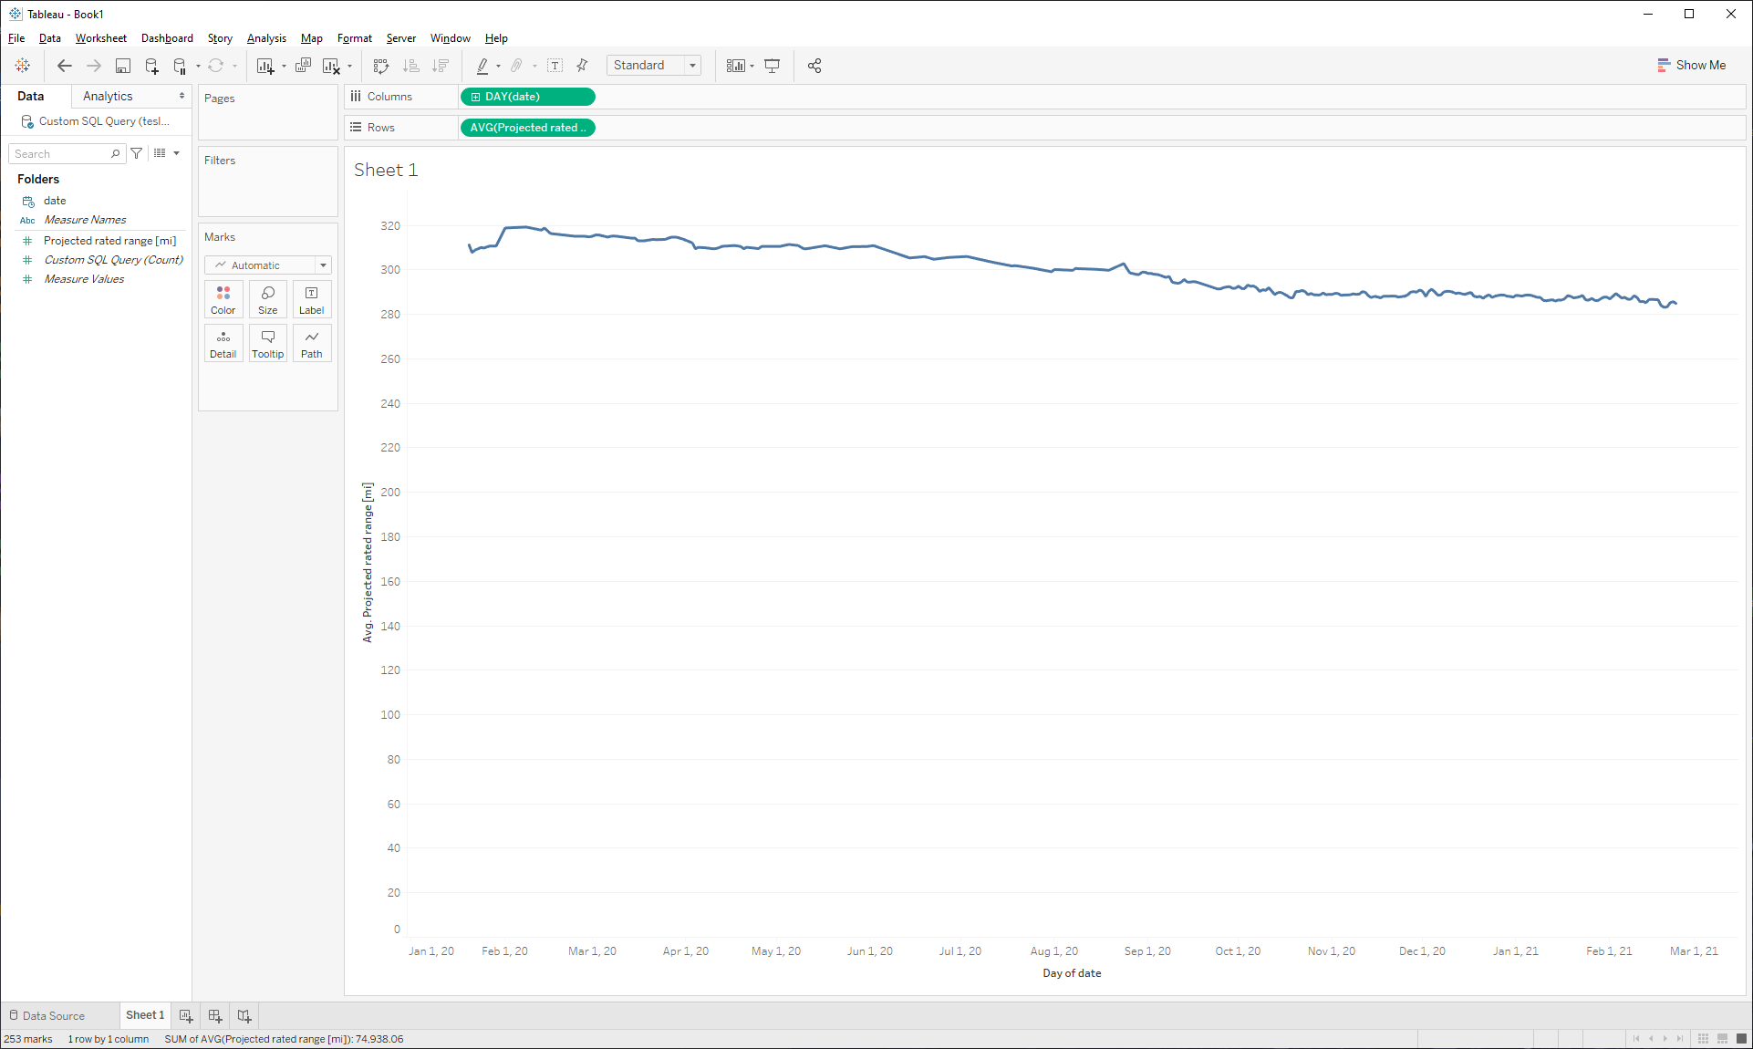The width and height of the screenshot is (1753, 1049).
Task: Click the Share Workbook icon
Action: pyautogui.click(x=814, y=66)
